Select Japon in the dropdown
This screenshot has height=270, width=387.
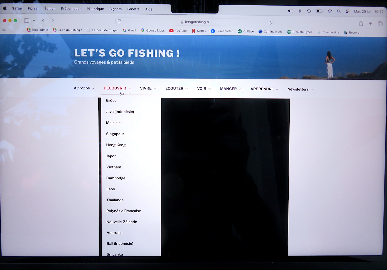(111, 156)
